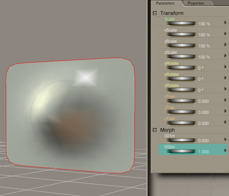Click the xScale dial slider

(181, 34)
